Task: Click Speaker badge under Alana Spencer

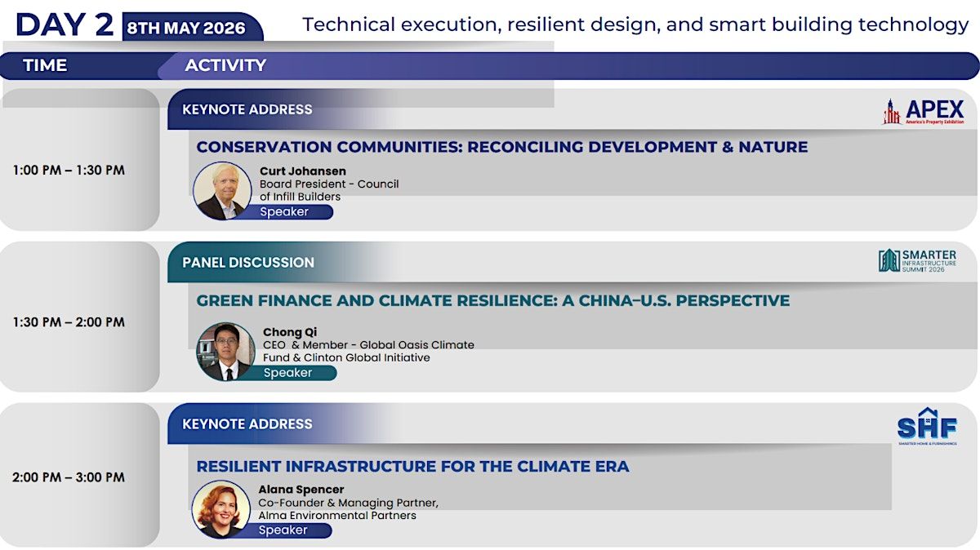Action: (x=283, y=530)
